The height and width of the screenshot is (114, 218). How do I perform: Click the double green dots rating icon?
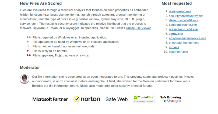coord(29,37)
